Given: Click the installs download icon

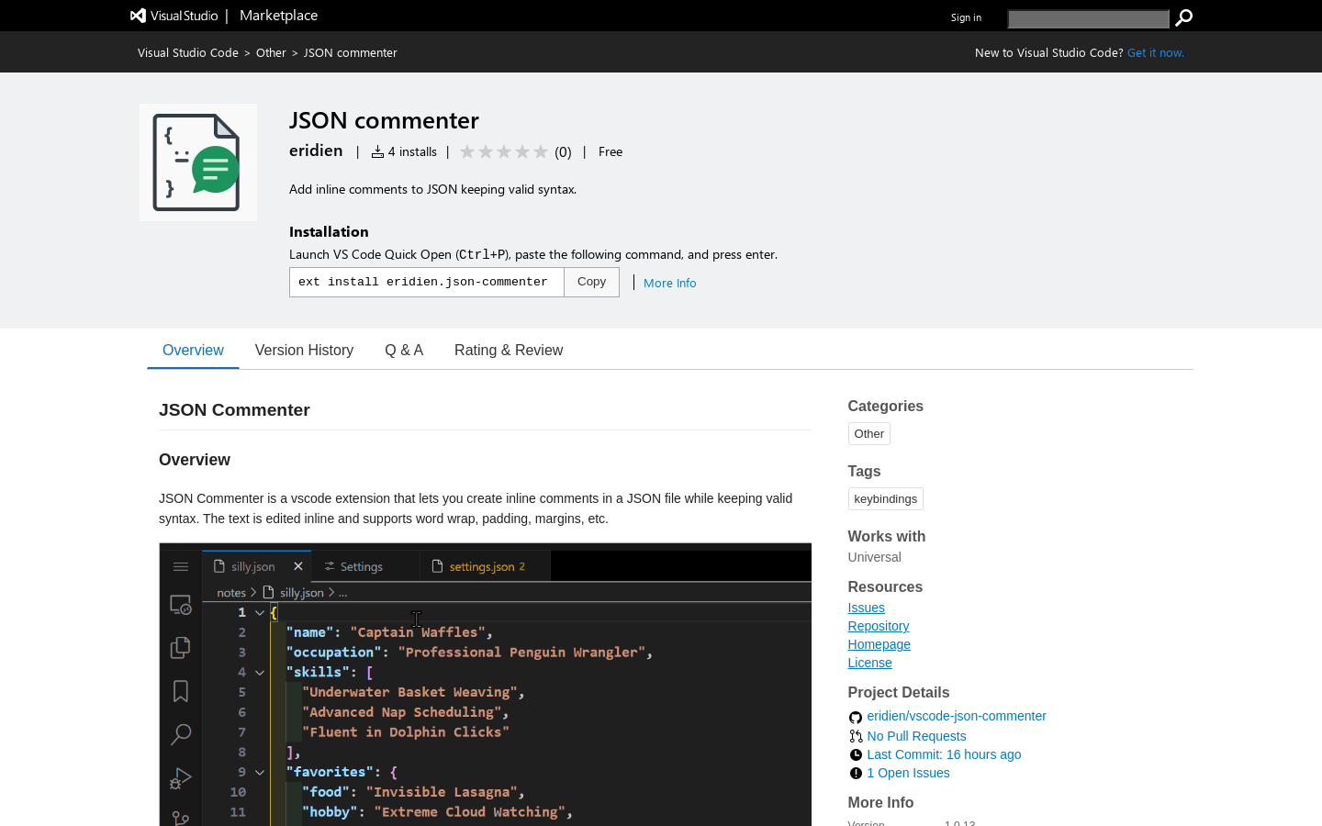Looking at the screenshot, I should coord(377,151).
